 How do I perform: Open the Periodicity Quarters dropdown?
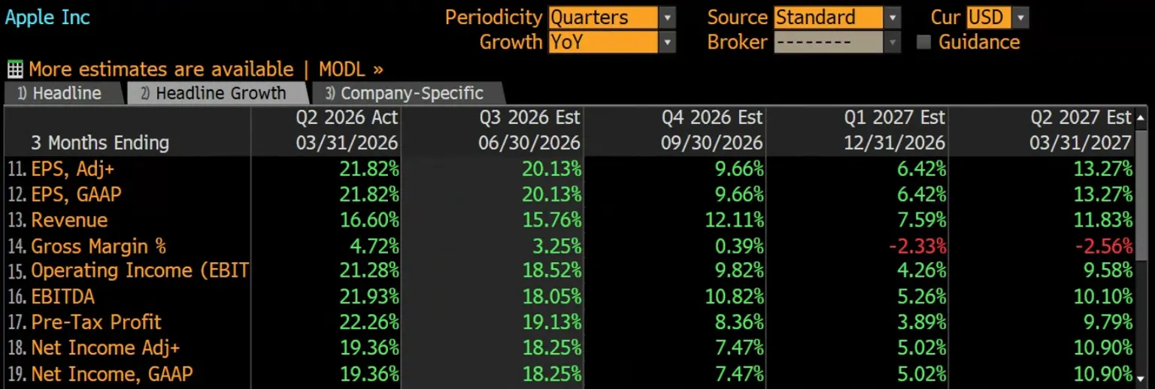click(612, 17)
